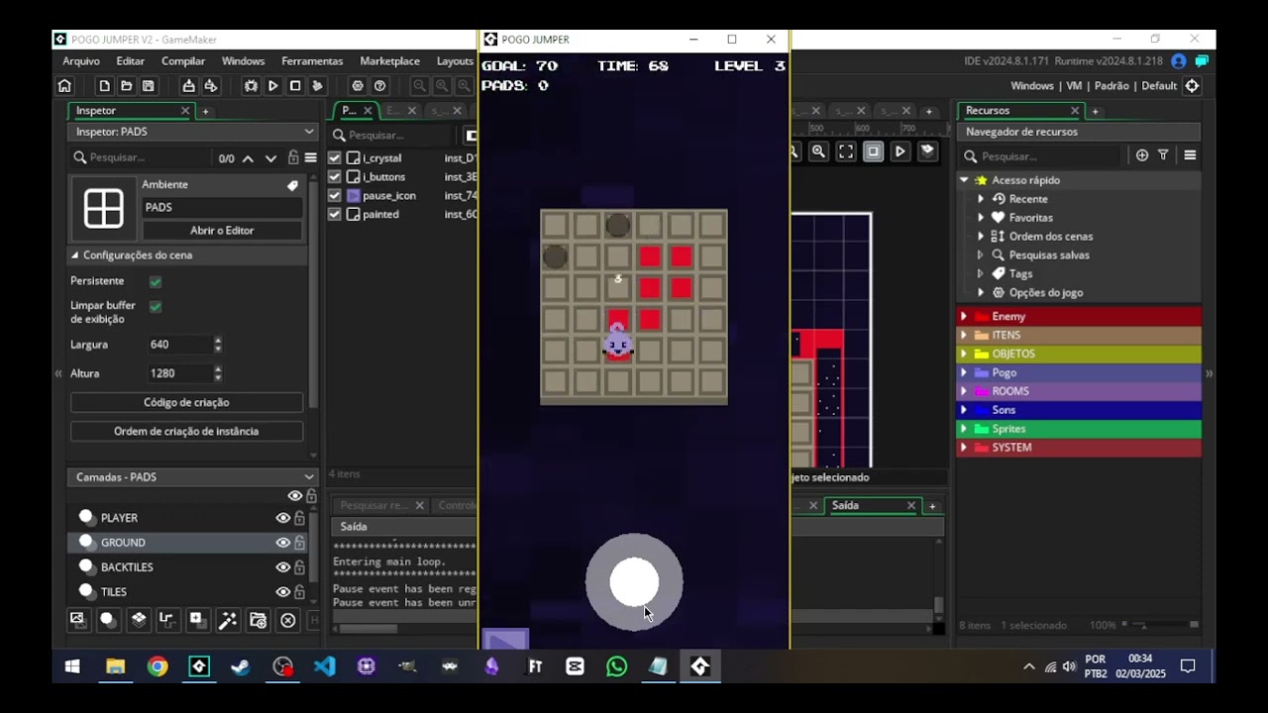
Task: Uncheck the pause_icon instance checkbox
Action: click(335, 196)
